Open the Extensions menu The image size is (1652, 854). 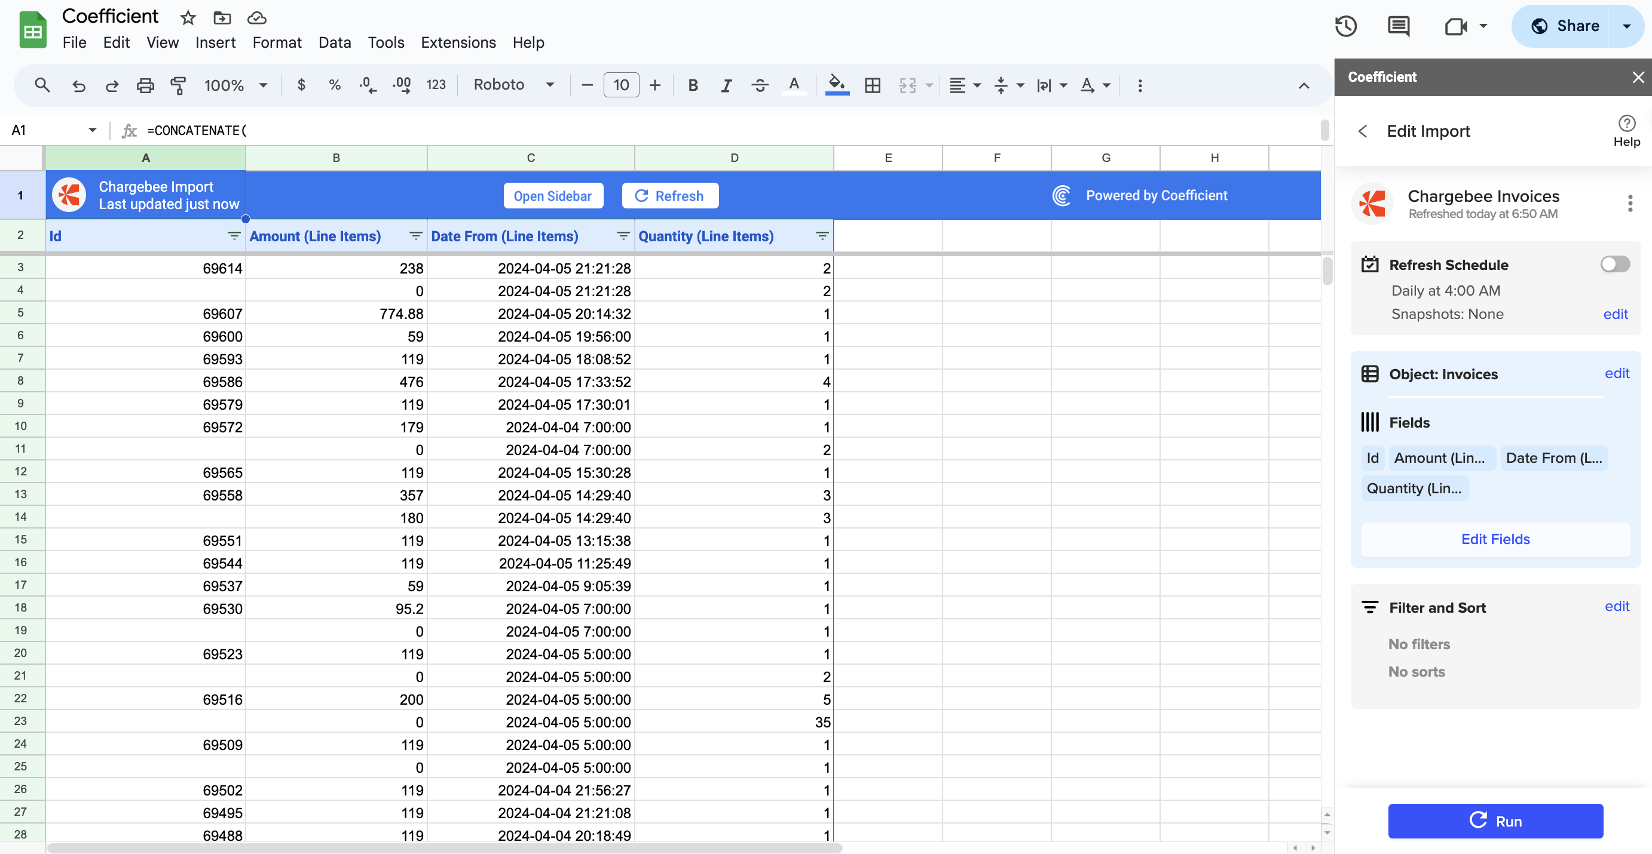458,42
